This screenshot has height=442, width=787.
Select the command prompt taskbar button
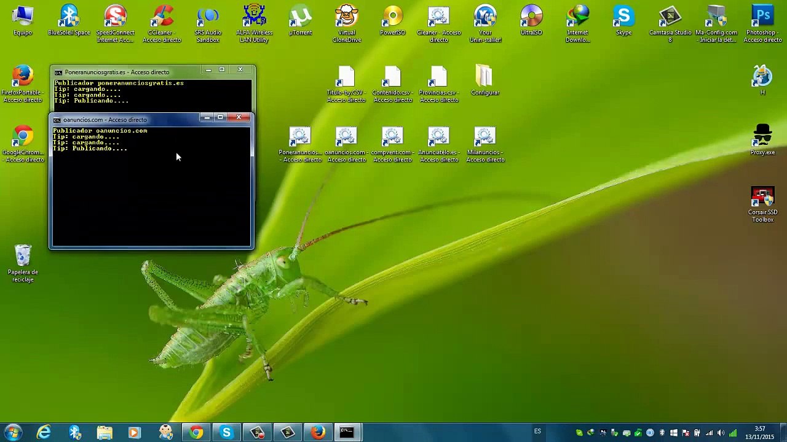[x=347, y=432]
